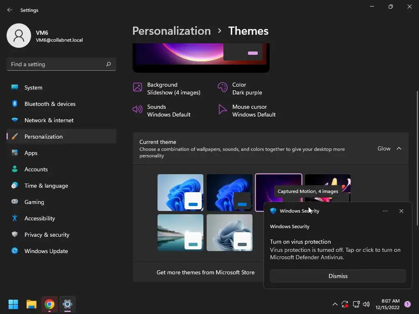Click Color Dark purple text
The image size is (419, 314).
tap(247, 88)
